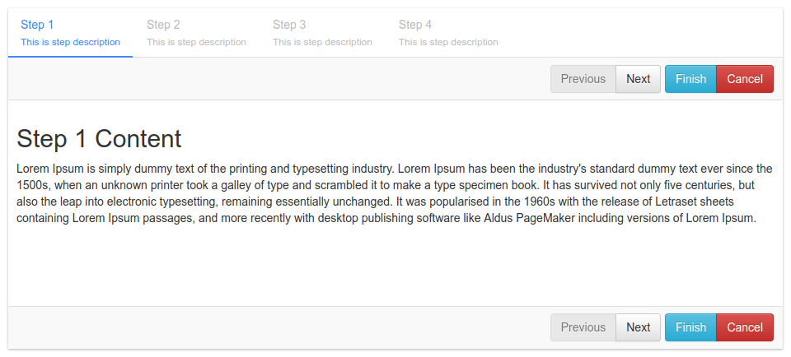The image size is (791, 357).
Task: Click the description text under Step 4
Action: 448,42
